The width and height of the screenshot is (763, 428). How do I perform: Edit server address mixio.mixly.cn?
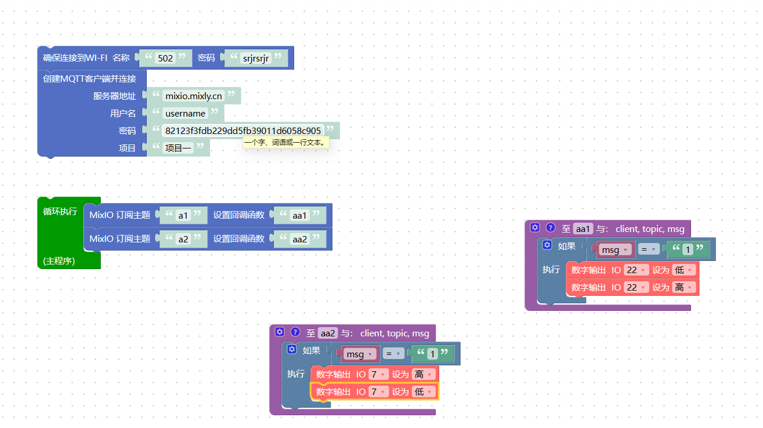click(194, 96)
